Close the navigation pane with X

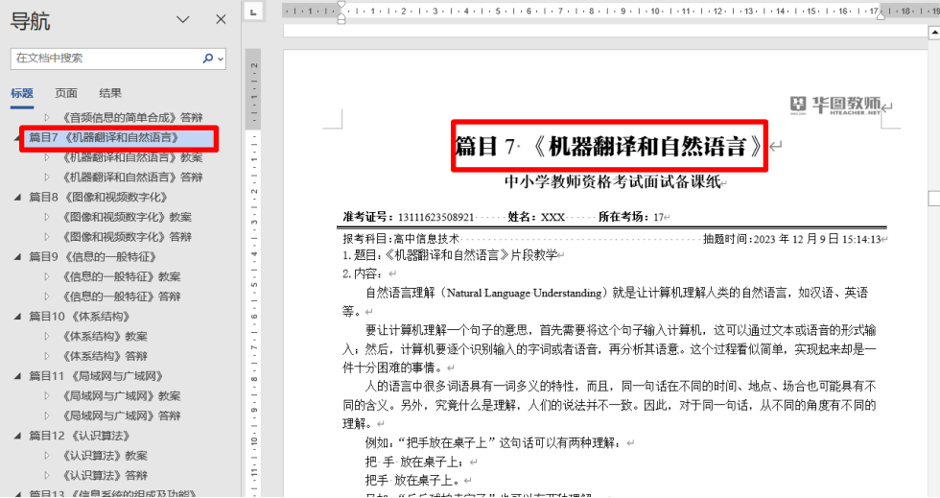click(221, 19)
